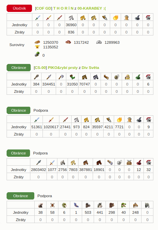Open attacker T H O R İ N's profile
Viewport: 158px width, 230px height.
pyautogui.click(x=63, y=8)
